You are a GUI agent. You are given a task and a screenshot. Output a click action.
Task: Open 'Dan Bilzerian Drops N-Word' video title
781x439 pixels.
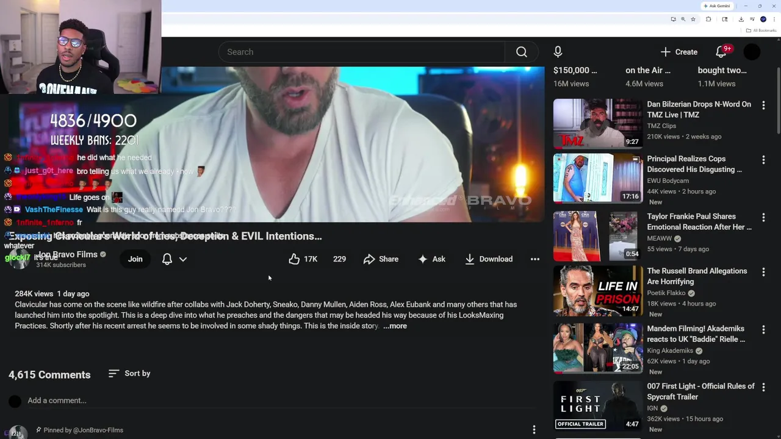699,110
